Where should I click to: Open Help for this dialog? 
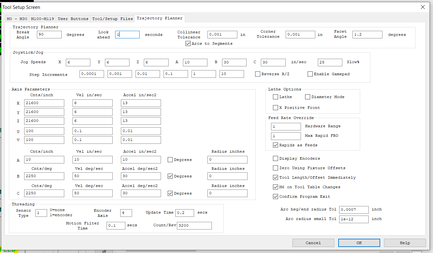[x=405, y=243]
